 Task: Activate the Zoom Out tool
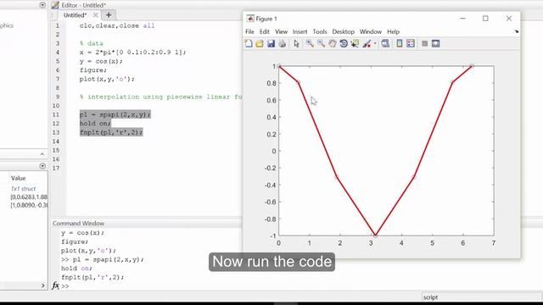(321, 43)
